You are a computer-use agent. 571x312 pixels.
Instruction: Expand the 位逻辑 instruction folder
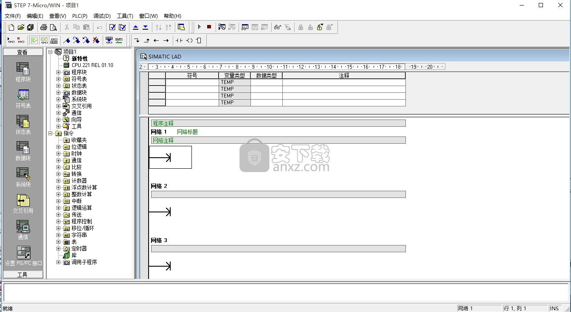(x=59, y=147)
